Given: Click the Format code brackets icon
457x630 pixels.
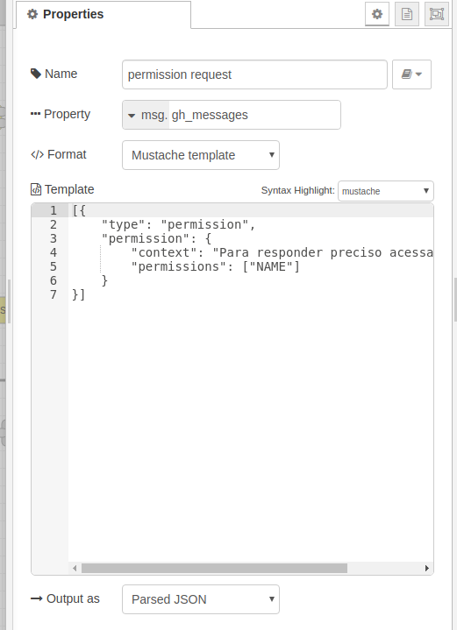Looking at the screenshot, I should 37,155.
